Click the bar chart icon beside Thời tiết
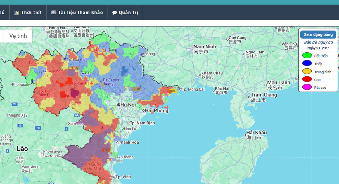Viewport: 339px width, 184px height. click(x=16, y=13)
